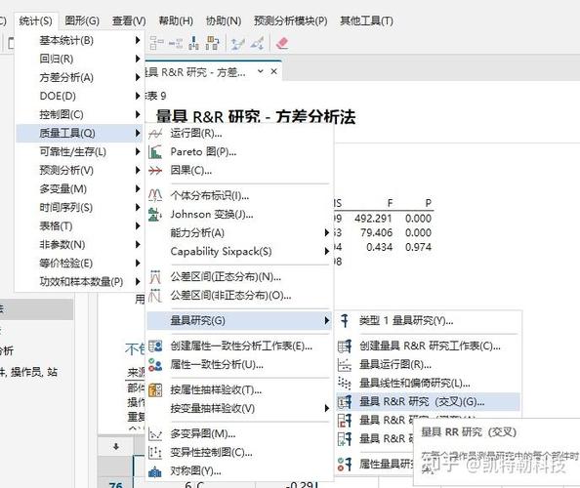Click the eraser icon in toolbar
The width and height of the screenshot is (580, 488).
(x=282, y=43)
